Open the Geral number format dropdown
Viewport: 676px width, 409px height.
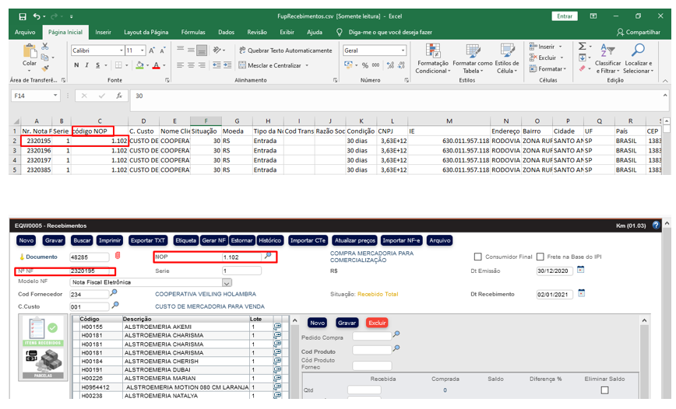tap(403, 51)
